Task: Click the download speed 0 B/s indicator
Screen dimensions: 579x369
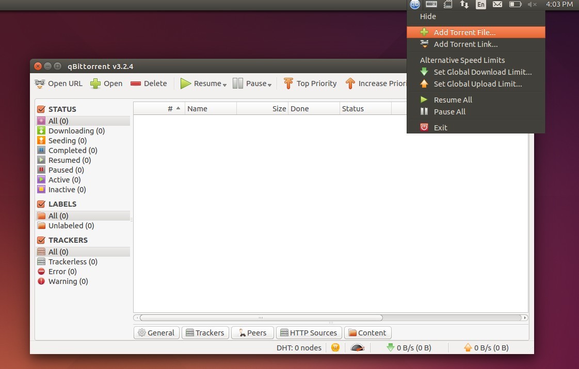Action: pos(409,348)
